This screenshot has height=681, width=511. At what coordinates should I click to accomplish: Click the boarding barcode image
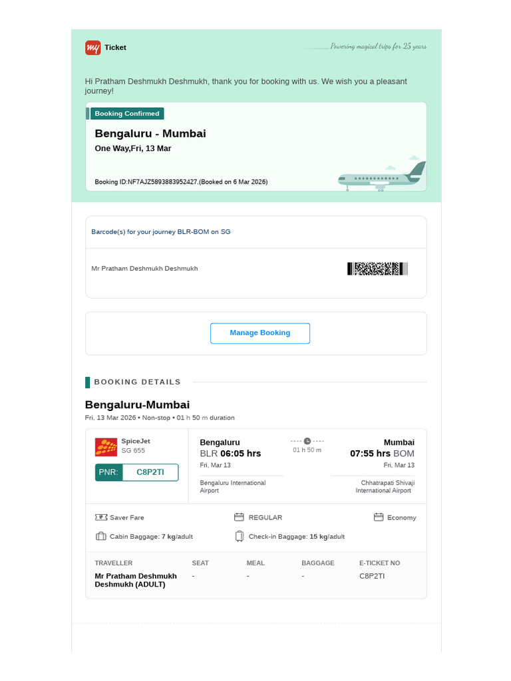tap(378, 269)
